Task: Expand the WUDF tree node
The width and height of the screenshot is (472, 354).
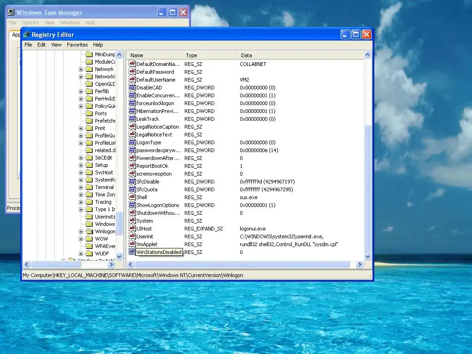Action: (x=81, y=254)
